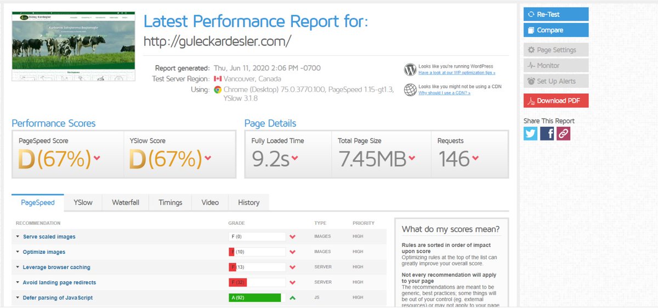Click green up arrow for Defer parsing of JavaScript

click(292, 298)
